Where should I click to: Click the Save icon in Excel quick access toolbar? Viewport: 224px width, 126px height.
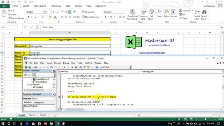(x=8, y=2)
